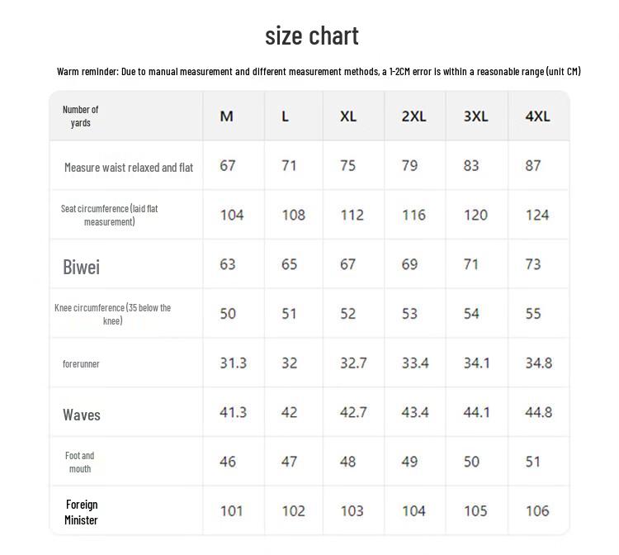Click the 'Seat circumference' row label

tap(109, 215)
